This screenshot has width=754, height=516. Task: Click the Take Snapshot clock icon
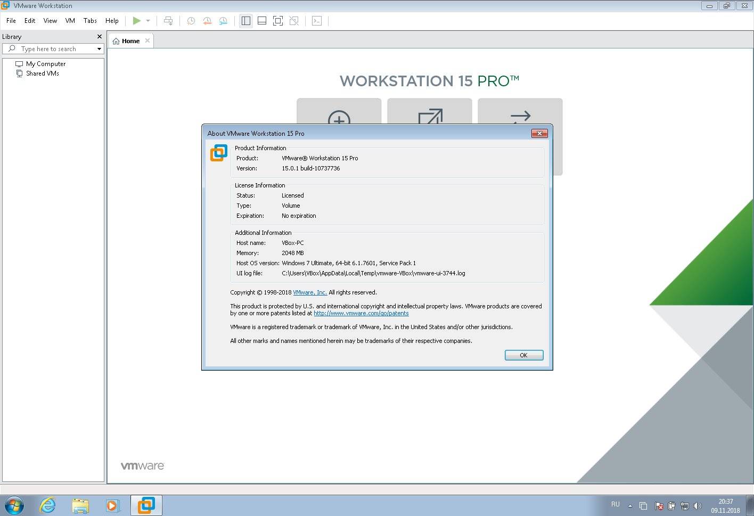pos(191,21)
